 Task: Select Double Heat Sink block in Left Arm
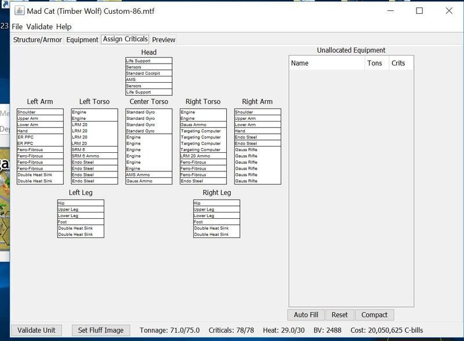click(40, 178)
